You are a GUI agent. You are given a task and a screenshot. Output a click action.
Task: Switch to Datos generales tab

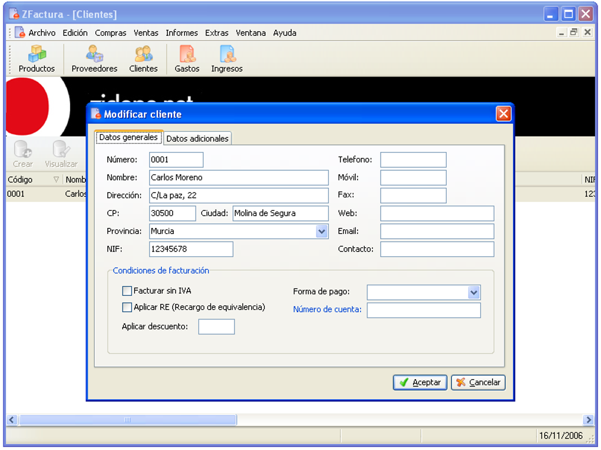(129, 137)
